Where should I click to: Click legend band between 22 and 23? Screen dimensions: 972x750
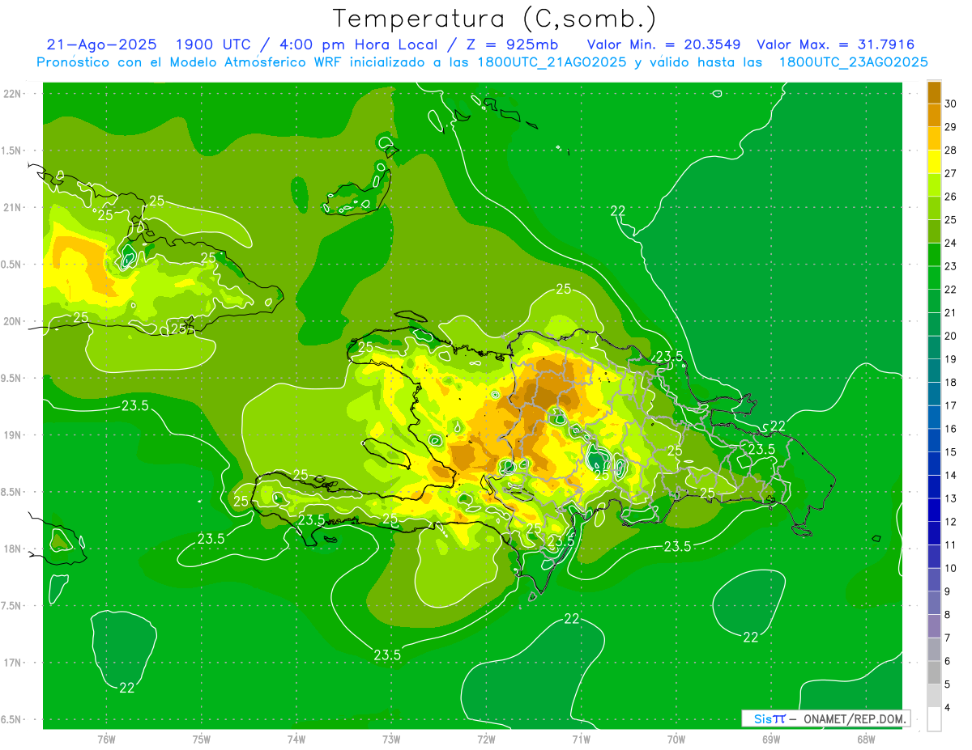[x=934, y=278]
